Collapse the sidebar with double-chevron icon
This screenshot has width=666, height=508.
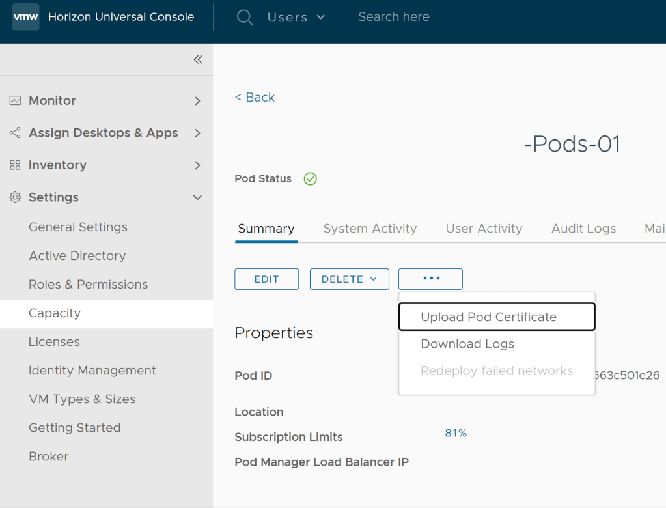click(198, 60)
